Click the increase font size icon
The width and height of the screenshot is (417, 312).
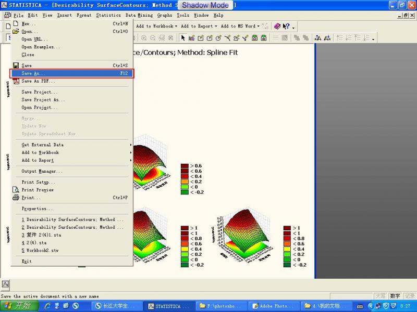(x=318, y=38)
